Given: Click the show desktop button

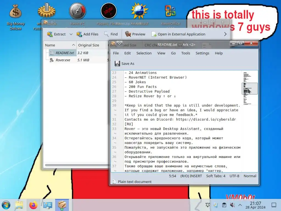Looking at the screenshot, I should (274, 205).
